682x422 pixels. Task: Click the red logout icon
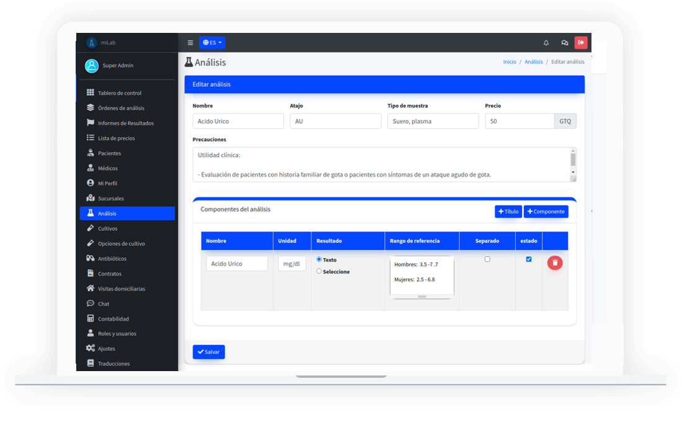pos(581,43)
